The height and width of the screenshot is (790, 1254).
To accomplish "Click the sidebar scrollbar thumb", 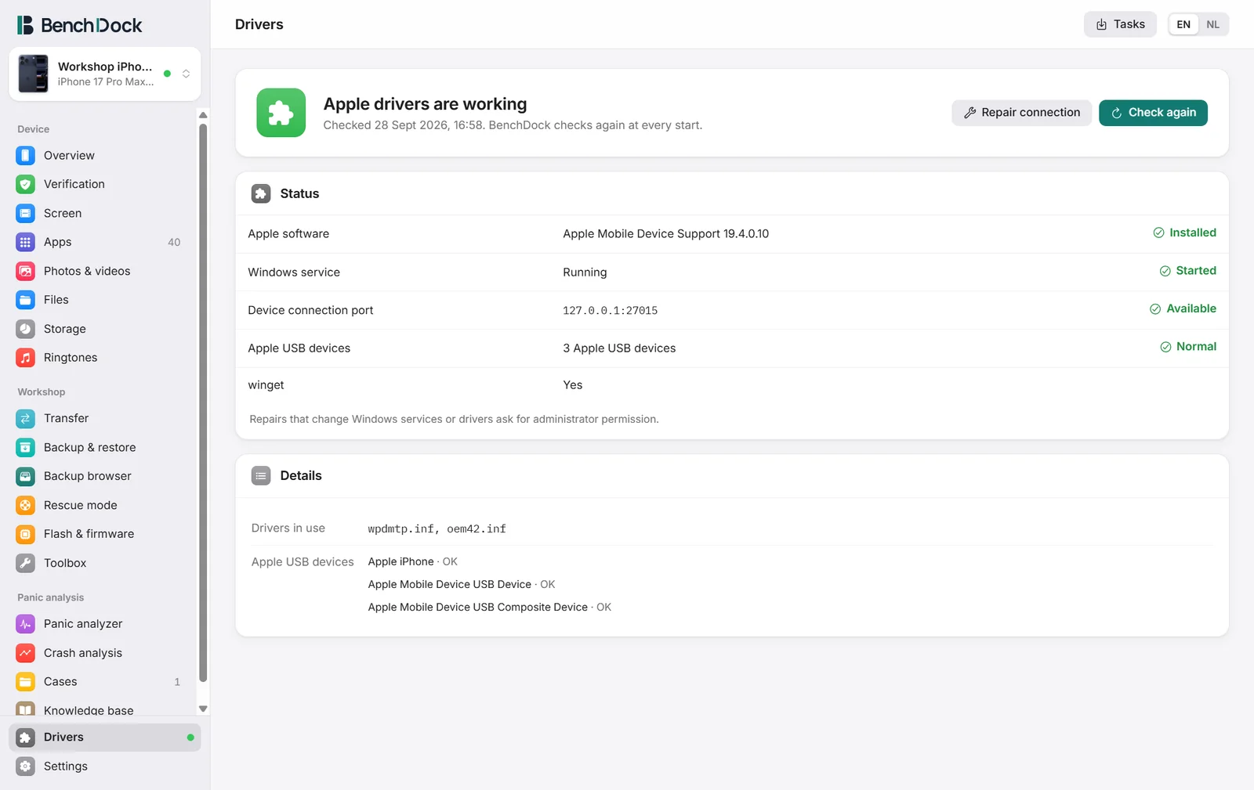I will (x=203, y=403).
